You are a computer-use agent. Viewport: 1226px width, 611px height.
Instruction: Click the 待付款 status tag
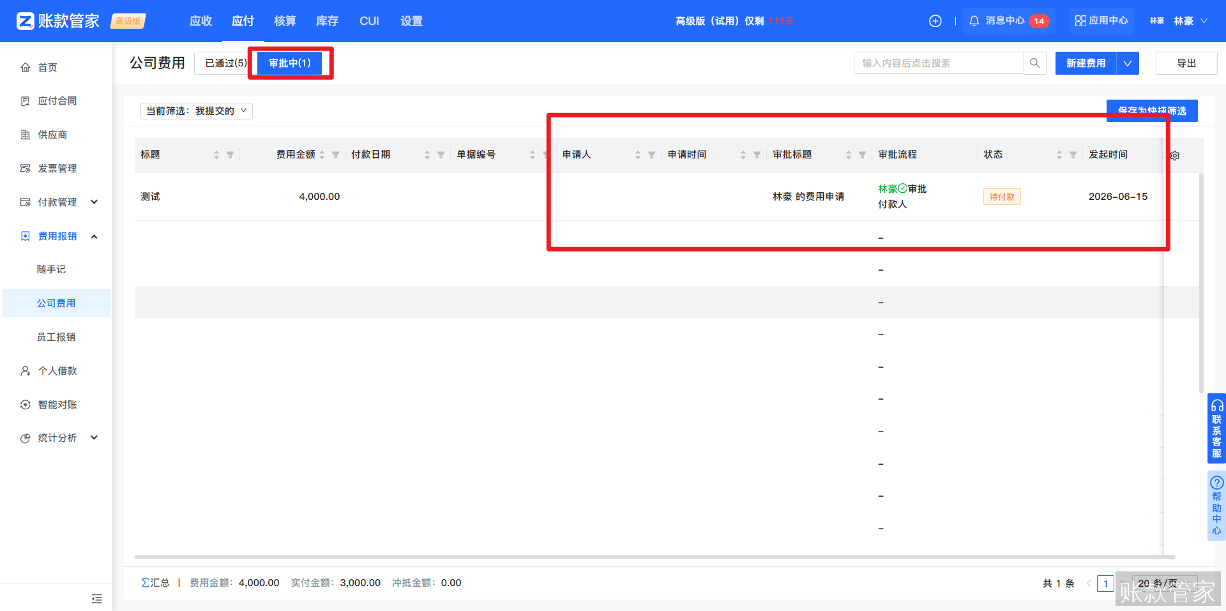(x=1002, y=197)
